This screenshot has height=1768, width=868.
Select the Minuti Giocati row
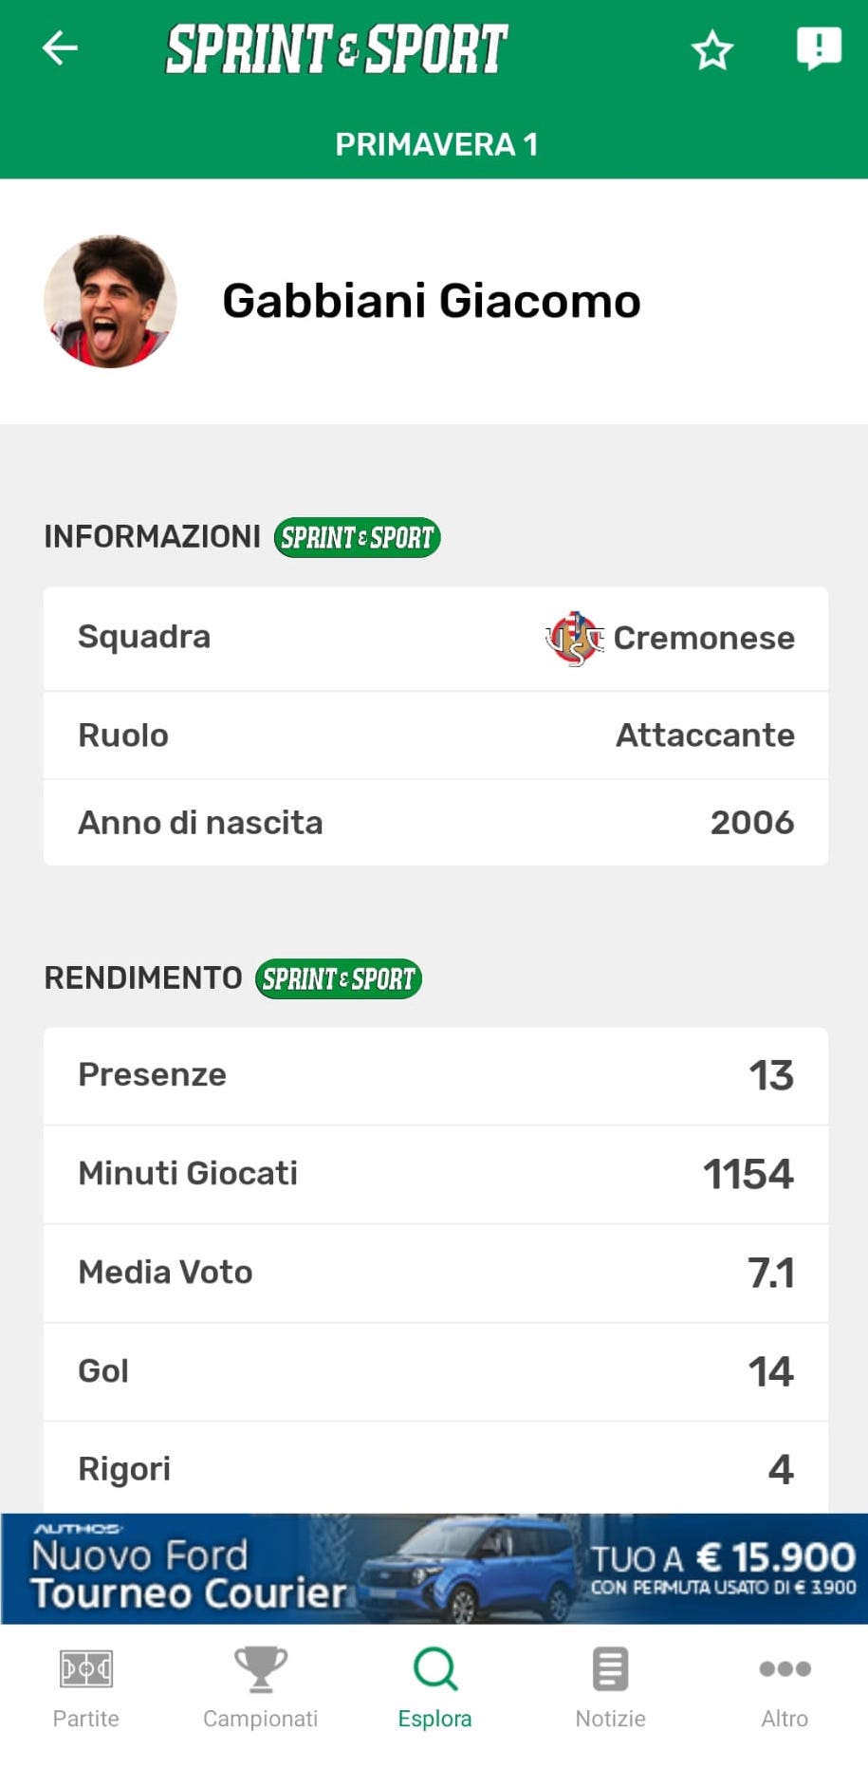pyautogui.click(x=435, y=1174)
